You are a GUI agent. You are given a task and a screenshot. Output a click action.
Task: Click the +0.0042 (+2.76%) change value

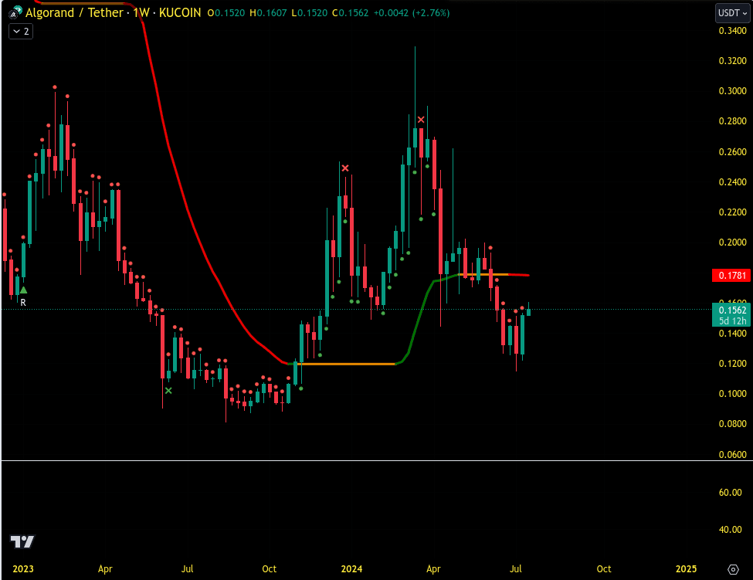point(412,13)
